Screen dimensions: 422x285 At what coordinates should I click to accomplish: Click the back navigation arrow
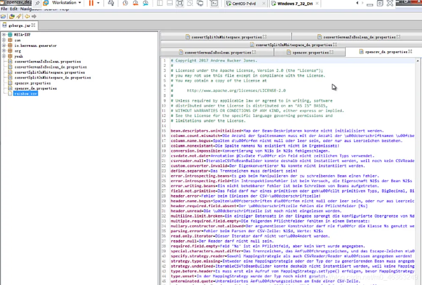27,16
